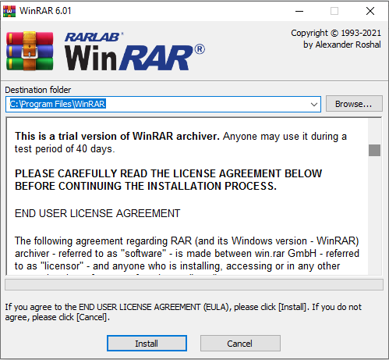This screenshot has height=360, width=389.
Task: Click the "test period of 40 days" line
Action: coord(65,149)
